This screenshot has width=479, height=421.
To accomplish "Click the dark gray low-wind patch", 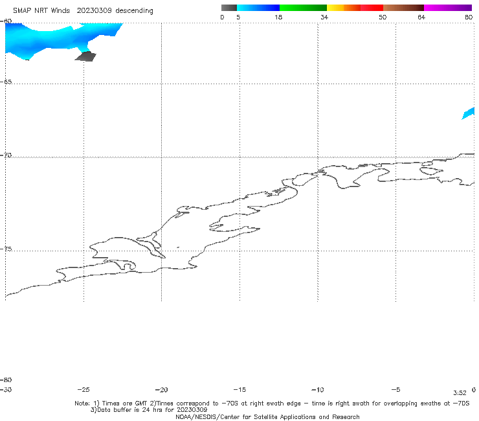I will 86,56.
